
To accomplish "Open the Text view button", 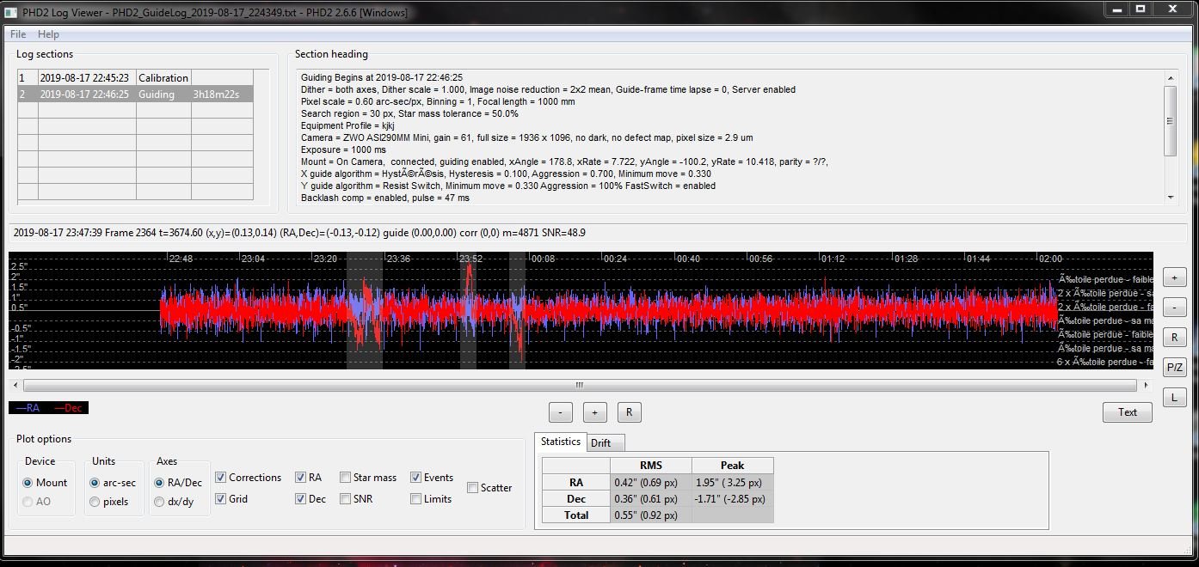I will (x=1127, y=412).
